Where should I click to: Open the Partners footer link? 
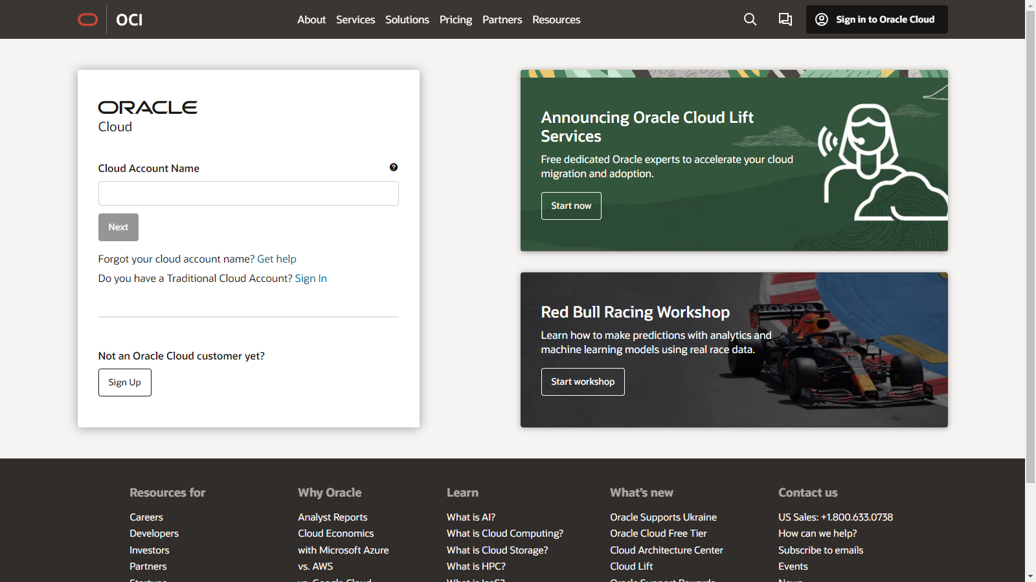coord(148,566)
